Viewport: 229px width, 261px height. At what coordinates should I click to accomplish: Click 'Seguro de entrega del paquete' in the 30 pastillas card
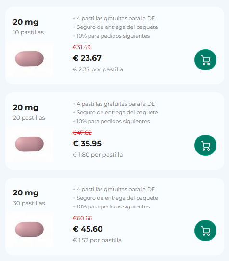tap(117, 198)
